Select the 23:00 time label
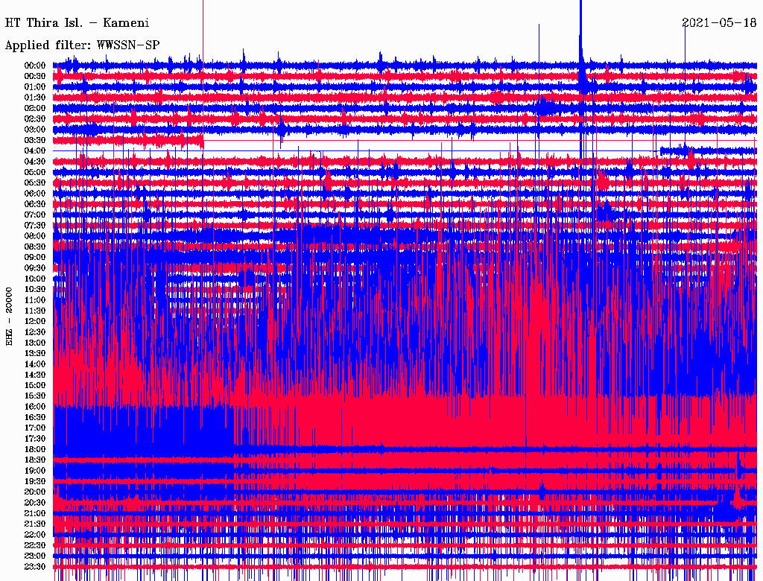 pyautogui.click(x=35, y=556)
